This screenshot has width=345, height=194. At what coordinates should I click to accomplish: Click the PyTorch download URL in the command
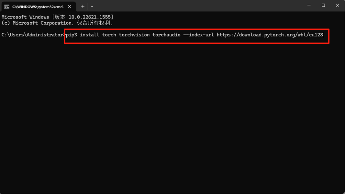coord(270,35)
